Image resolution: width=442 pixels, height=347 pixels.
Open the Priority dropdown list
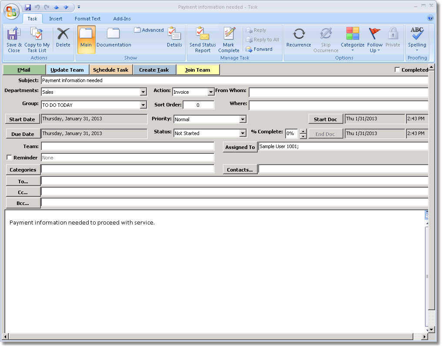(x=243, y=119)
